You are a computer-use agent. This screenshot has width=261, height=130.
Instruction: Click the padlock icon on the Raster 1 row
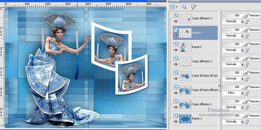click(247, 122)
